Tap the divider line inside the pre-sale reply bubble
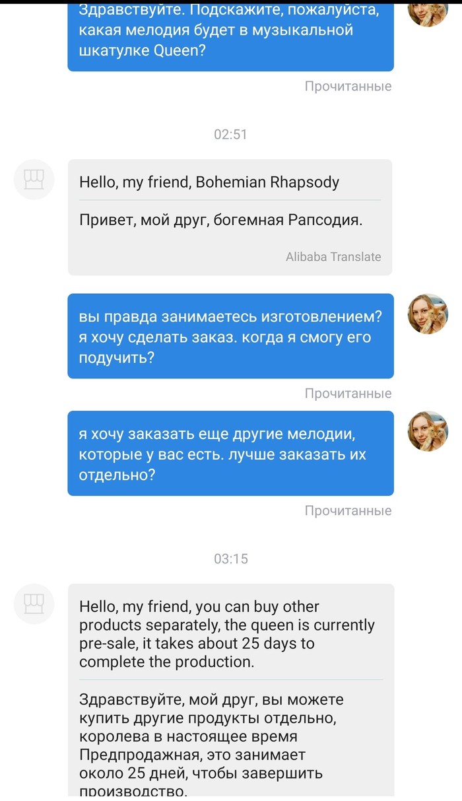The width and height of the screenshot is (462, 801). [x=230, y=679]
